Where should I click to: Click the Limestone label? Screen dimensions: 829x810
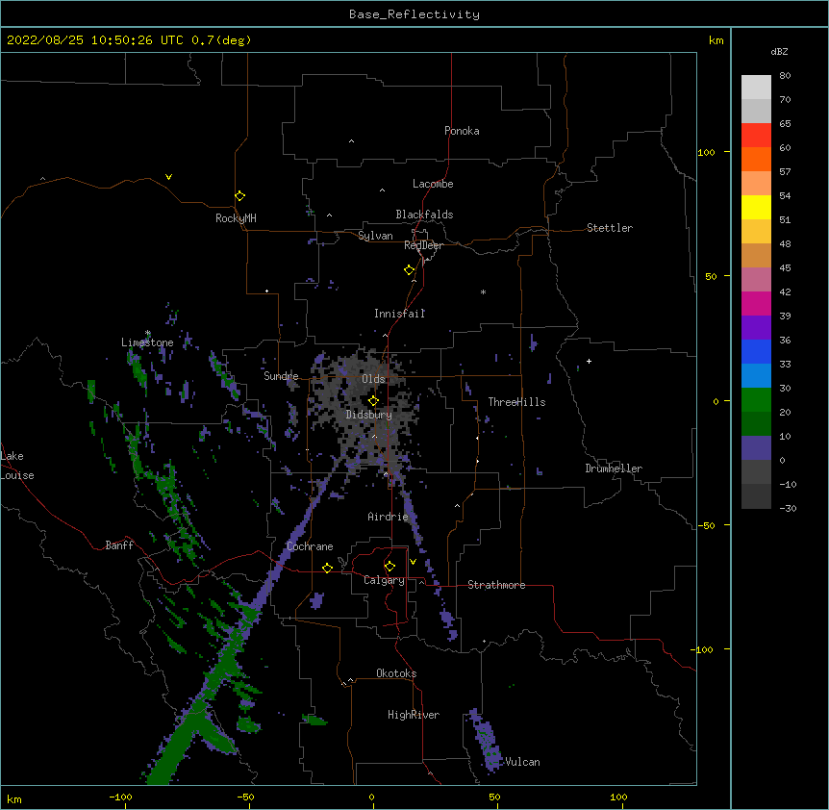tap(147, 342)
